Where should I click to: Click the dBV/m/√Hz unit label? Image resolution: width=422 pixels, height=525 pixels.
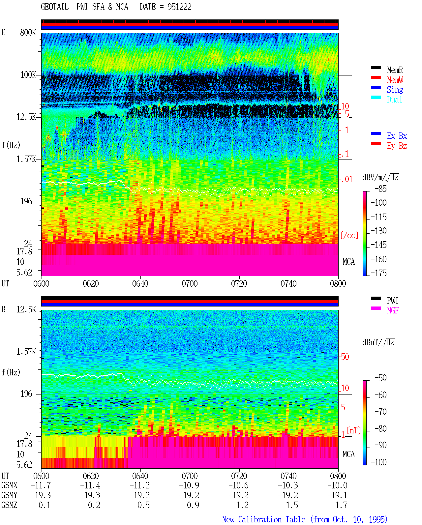[x=380, y=177]
